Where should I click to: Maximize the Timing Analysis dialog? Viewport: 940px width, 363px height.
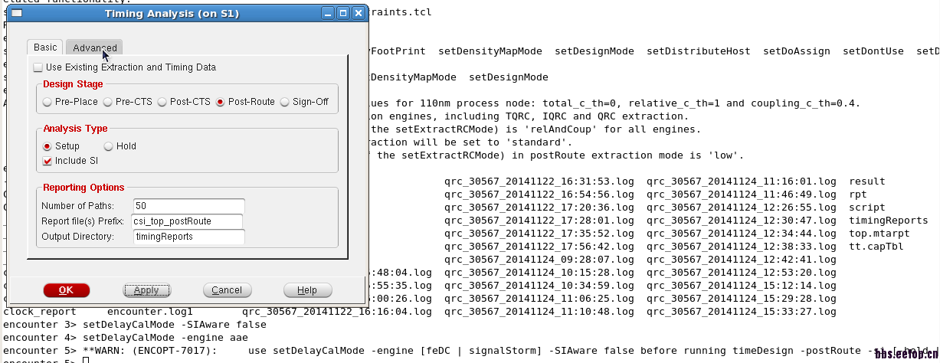(x=342, y=14)
